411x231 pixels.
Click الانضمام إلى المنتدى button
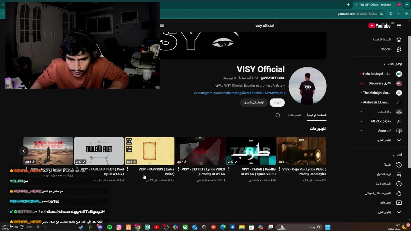pos(254,103)
